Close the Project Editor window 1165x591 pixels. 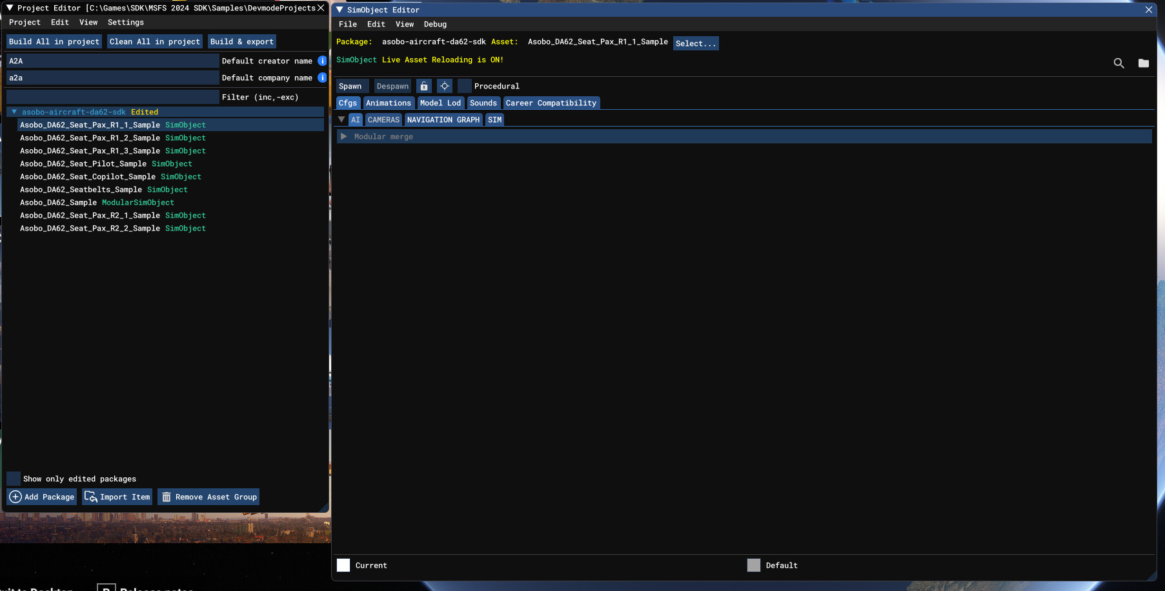321,8
